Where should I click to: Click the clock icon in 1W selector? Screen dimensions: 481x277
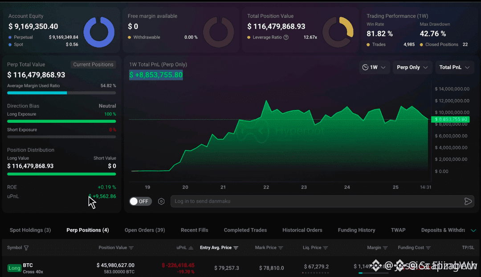tap(365, 67)
